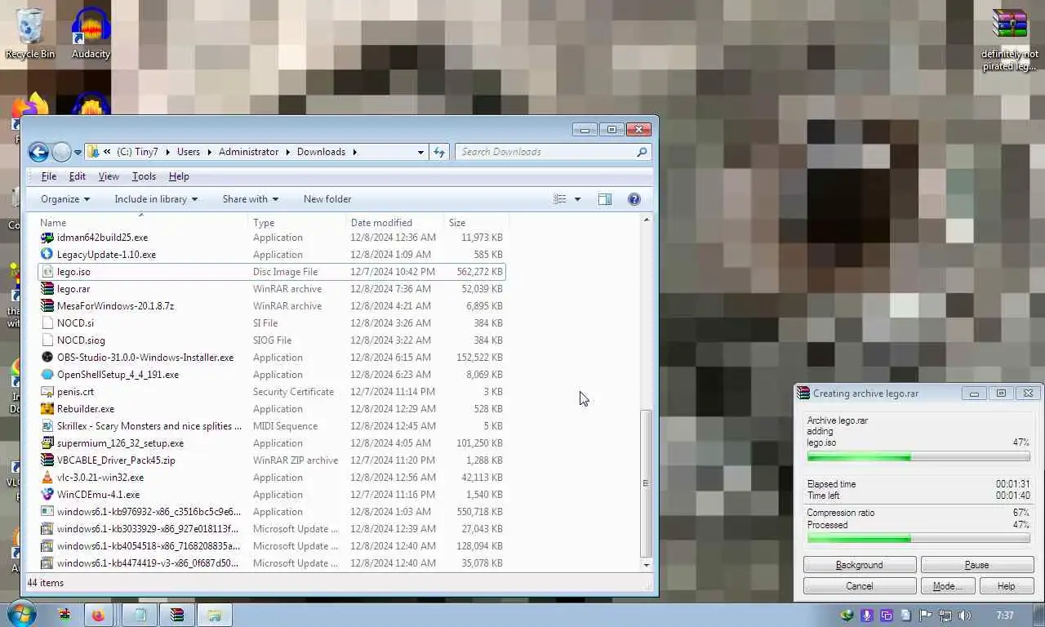
Task: Go back using the Explorer Back arrow
Action: click(x=38, y=152)
